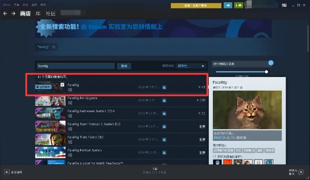Open the green inbox notifications icon
310x180 pixels.
[x=239, y=5]
